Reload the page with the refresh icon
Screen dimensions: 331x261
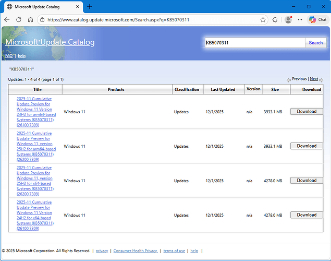point(19,19)
